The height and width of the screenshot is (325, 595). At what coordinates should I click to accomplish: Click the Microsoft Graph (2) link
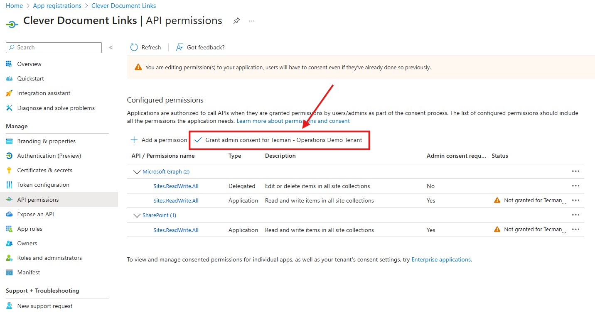[x=166, y=171]
